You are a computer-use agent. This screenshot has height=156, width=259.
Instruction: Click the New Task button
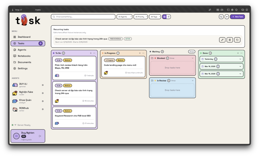[237, 17]
